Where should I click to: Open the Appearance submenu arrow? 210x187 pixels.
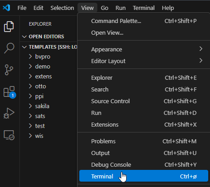click(201, 49)
